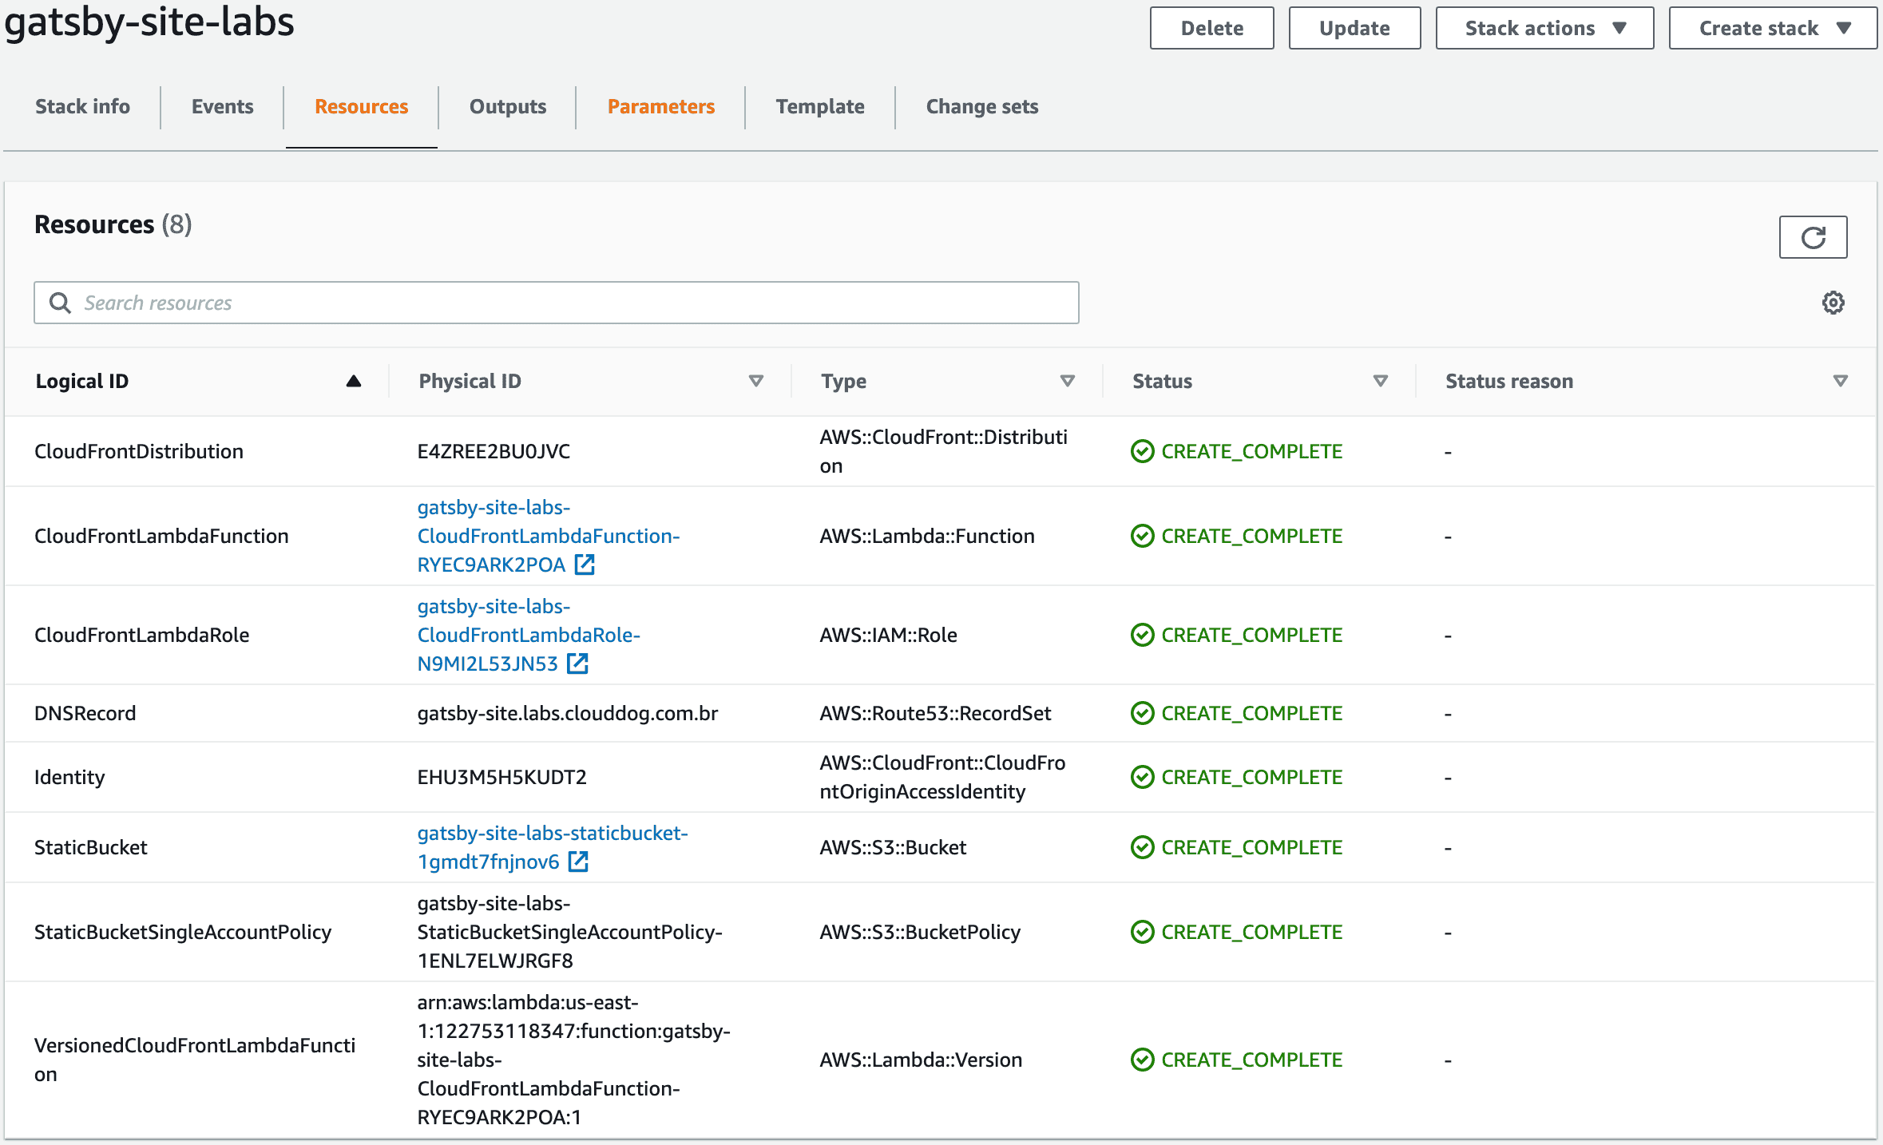Open the Change sets tab

point(982,106)
